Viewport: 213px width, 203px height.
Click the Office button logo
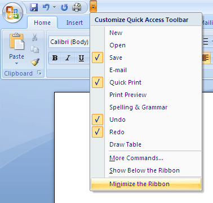tap(12, 12)
